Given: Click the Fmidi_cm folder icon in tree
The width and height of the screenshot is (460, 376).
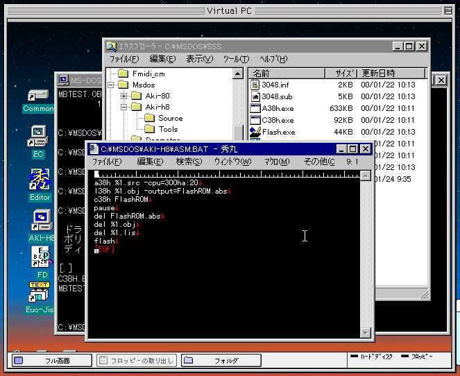Looking at the screenshot, I should [x=123, y=74].
